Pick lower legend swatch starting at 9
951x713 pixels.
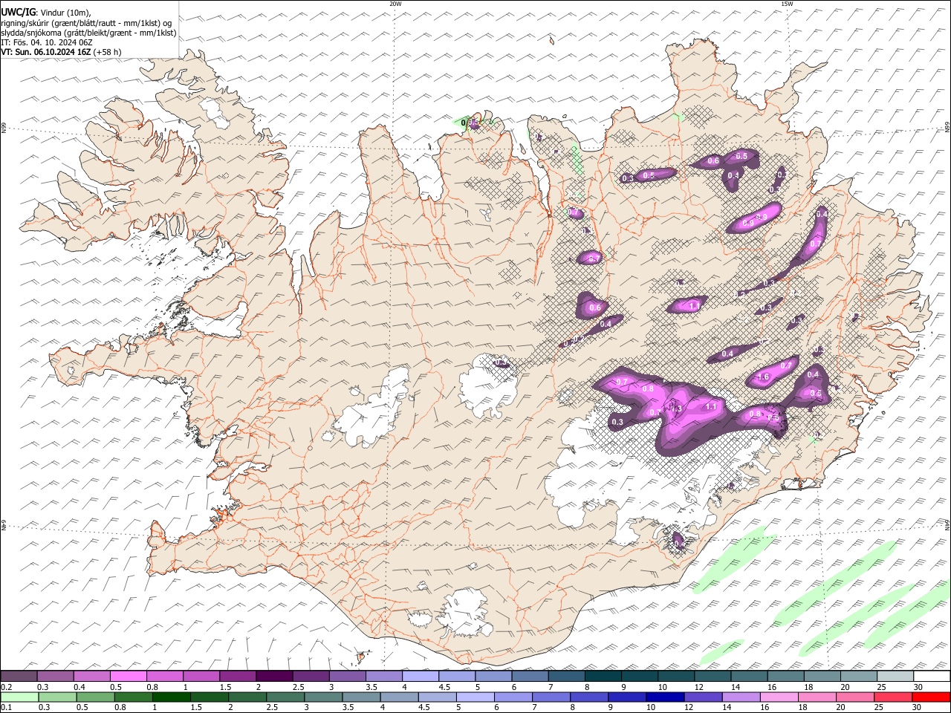628,697
